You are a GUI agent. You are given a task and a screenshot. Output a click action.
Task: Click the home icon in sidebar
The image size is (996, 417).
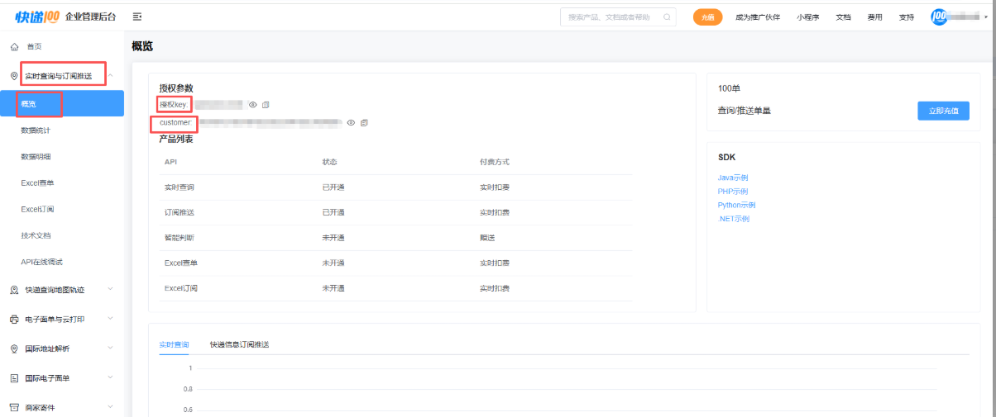coord(14,47)
